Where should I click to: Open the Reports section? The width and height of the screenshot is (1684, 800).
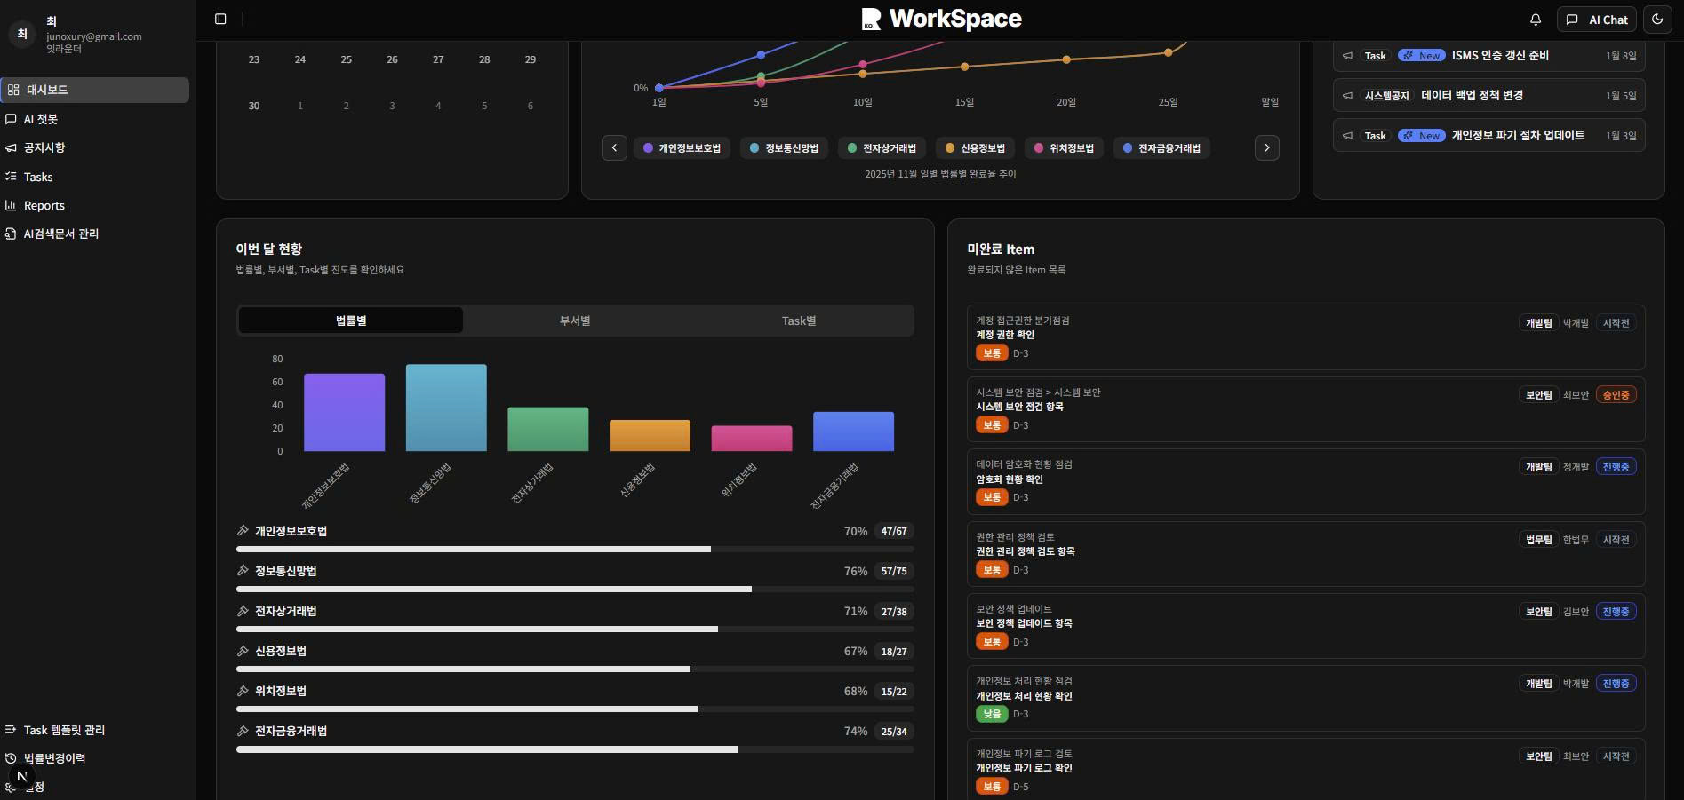[44, 205]
